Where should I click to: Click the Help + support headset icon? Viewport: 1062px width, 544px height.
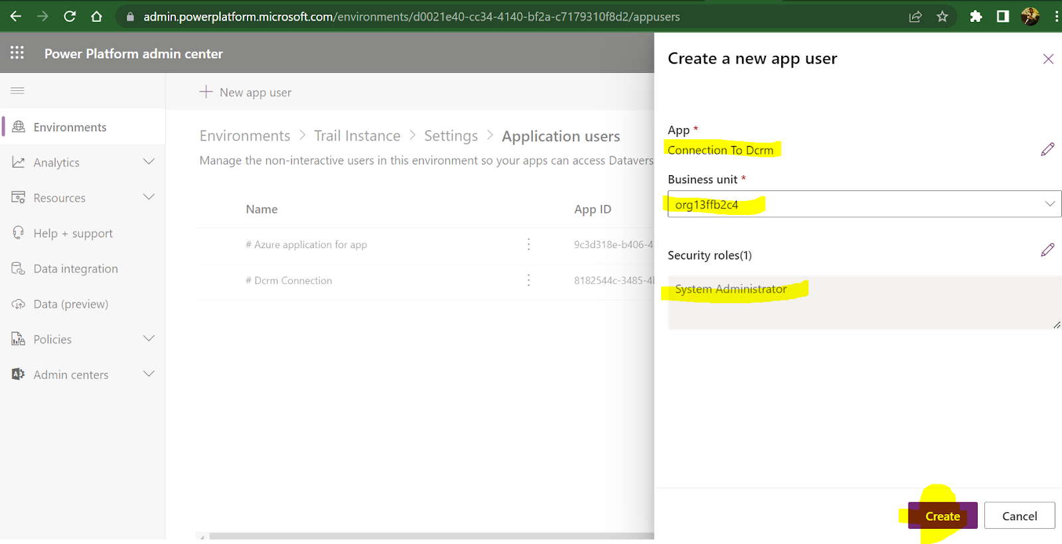pyautogui.click(x=19, y=233)
